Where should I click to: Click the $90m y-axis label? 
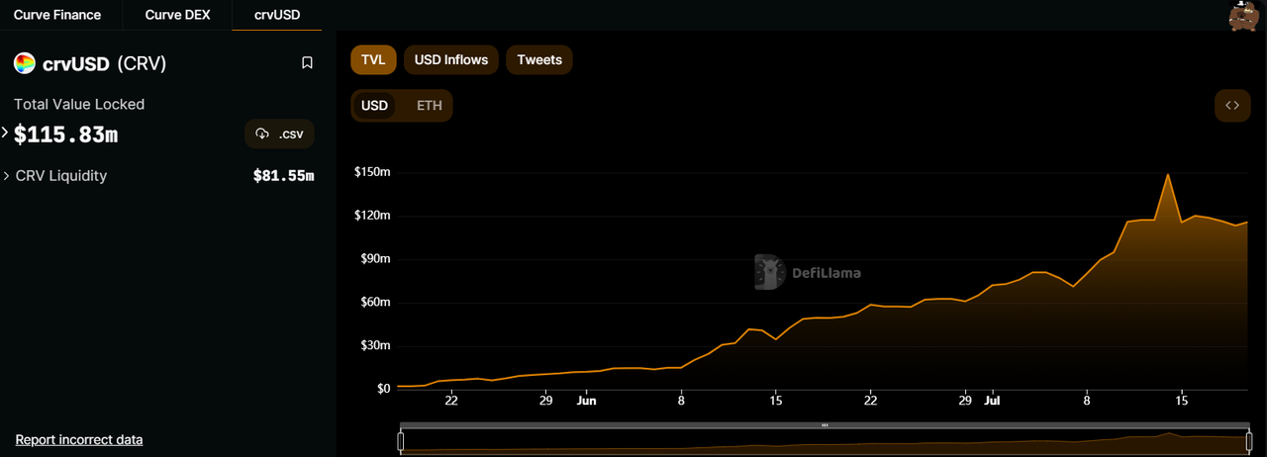click(x=374, y=258)
